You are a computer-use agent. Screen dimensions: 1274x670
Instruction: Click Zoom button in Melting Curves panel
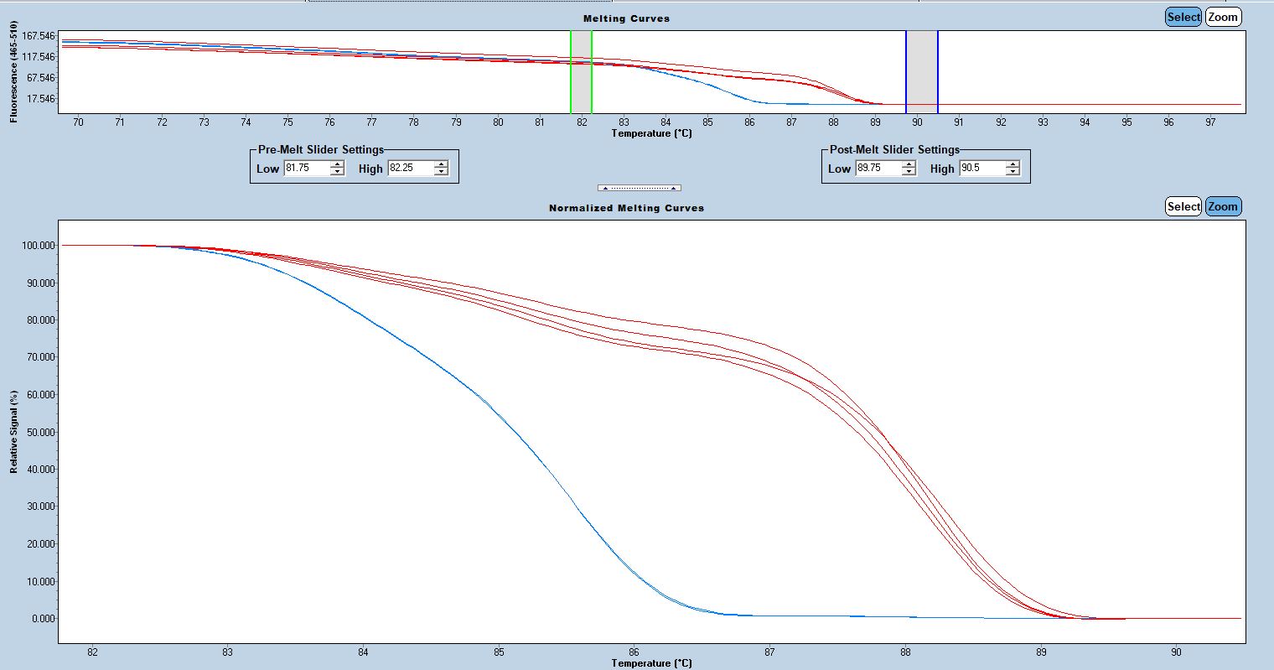click(x=1223, y=17)
